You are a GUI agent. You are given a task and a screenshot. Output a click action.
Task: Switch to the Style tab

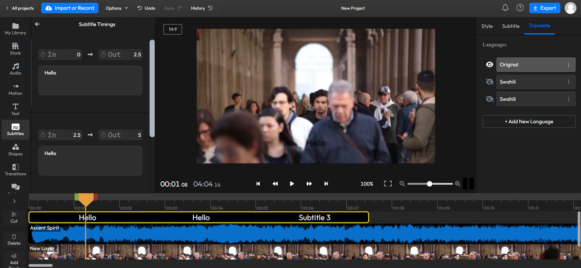487,26
